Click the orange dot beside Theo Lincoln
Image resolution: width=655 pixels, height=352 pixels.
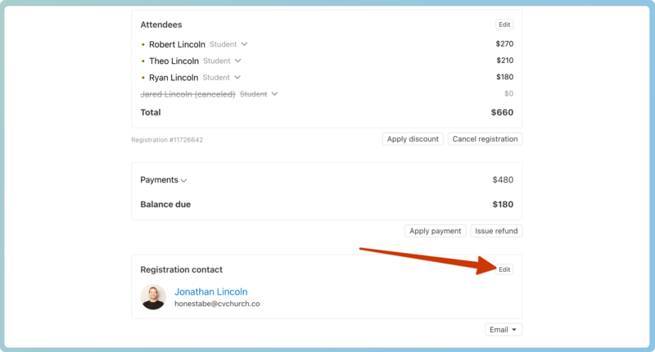(143, 61)
